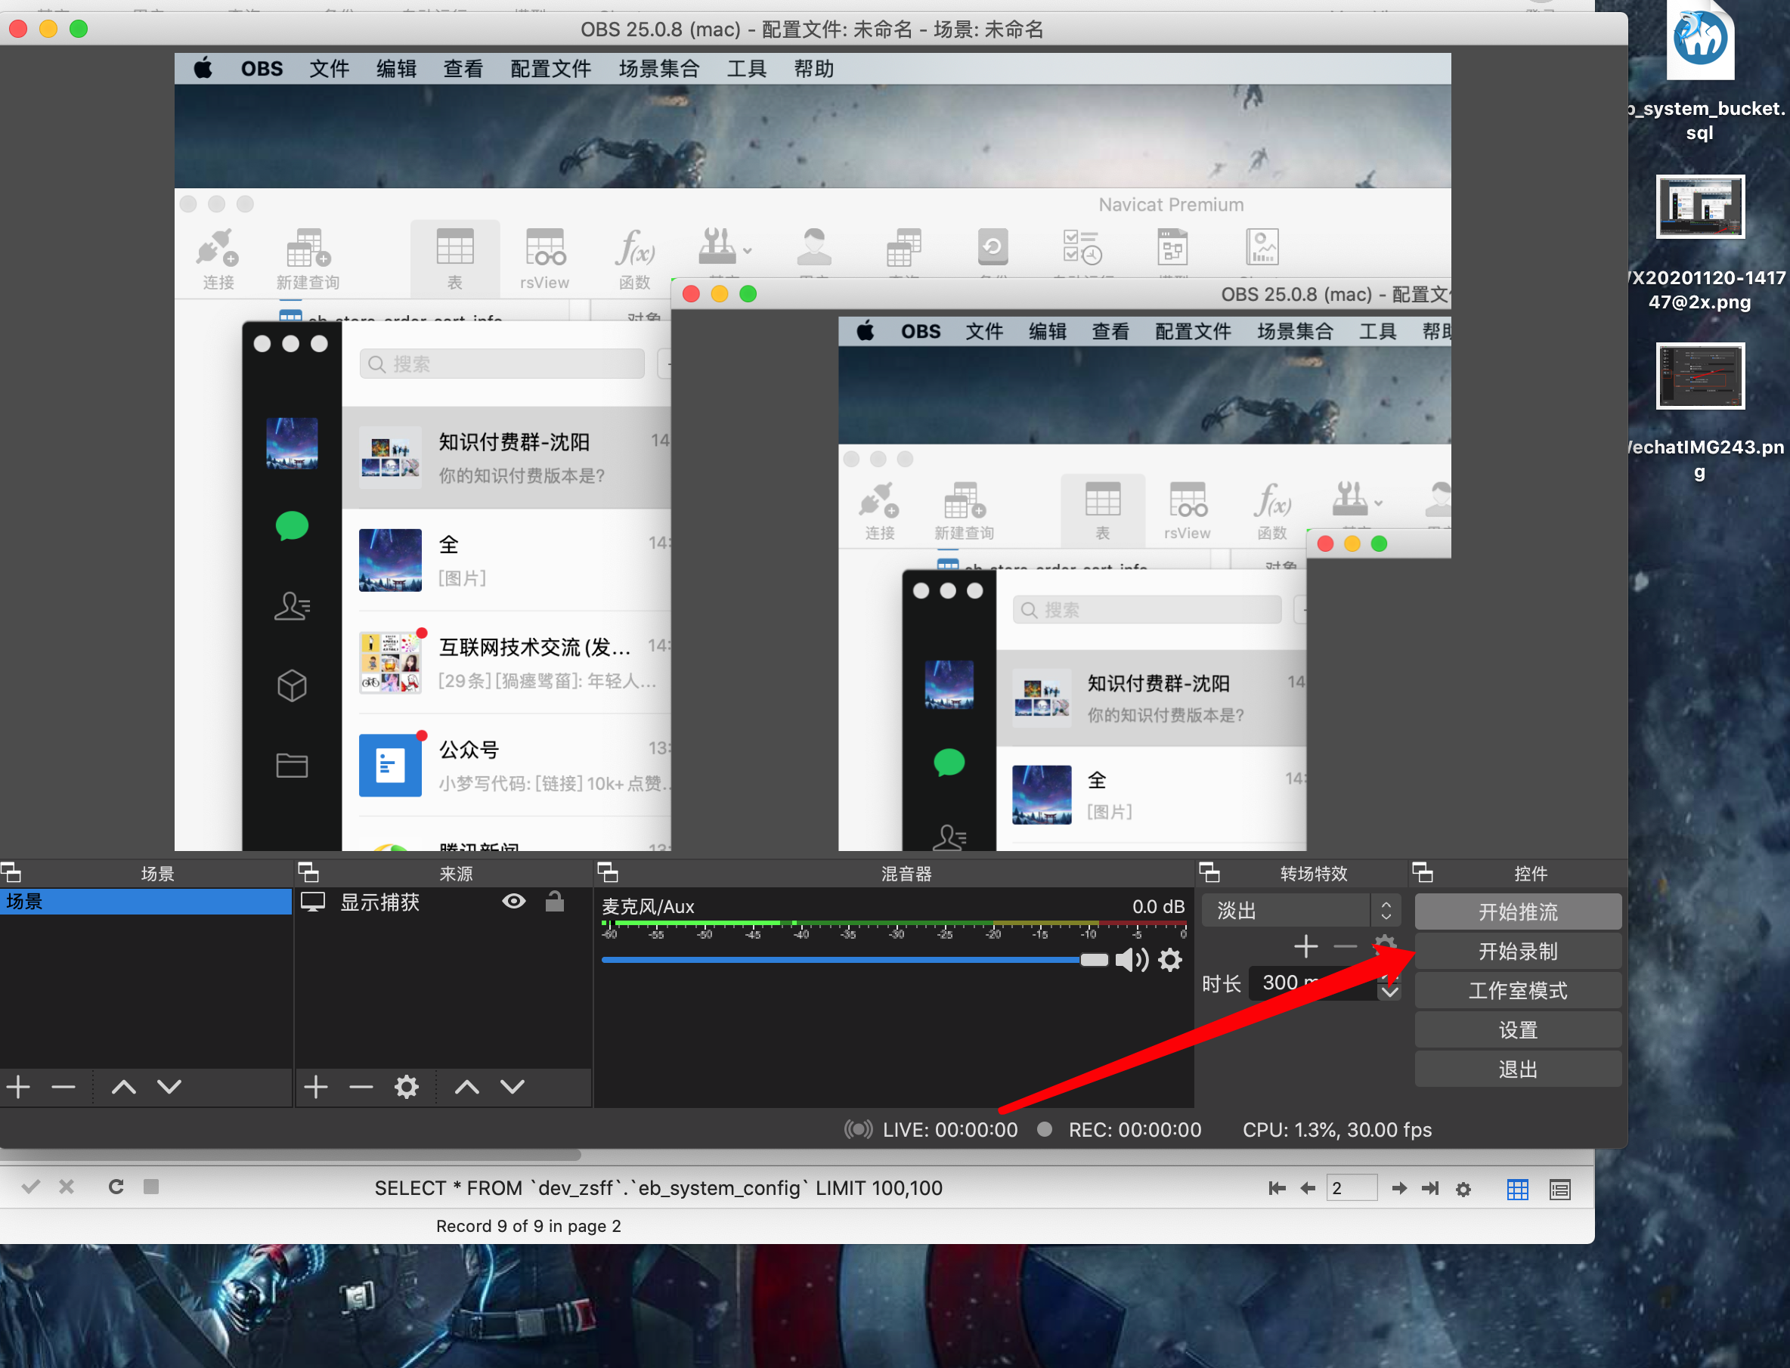Go to last page in Navicat

coord(1430,1189)
